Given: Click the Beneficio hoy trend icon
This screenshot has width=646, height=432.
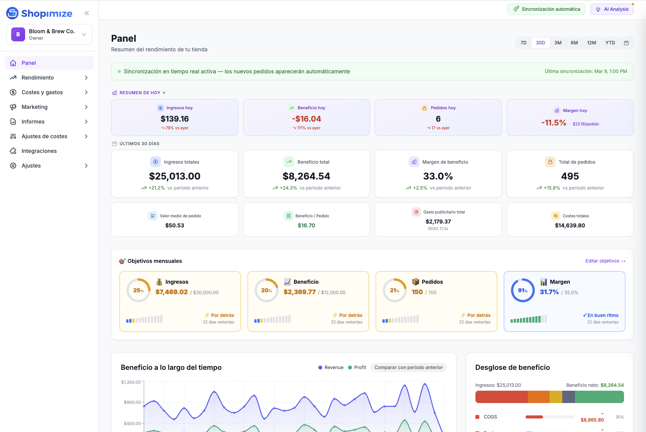Looking at the screenshot, I should (x=291, y=108).
